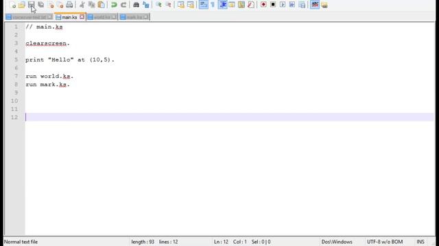Switch to the first .txt file tab
The height and width of the screenshot is (246, 439).
click(29, 17)
